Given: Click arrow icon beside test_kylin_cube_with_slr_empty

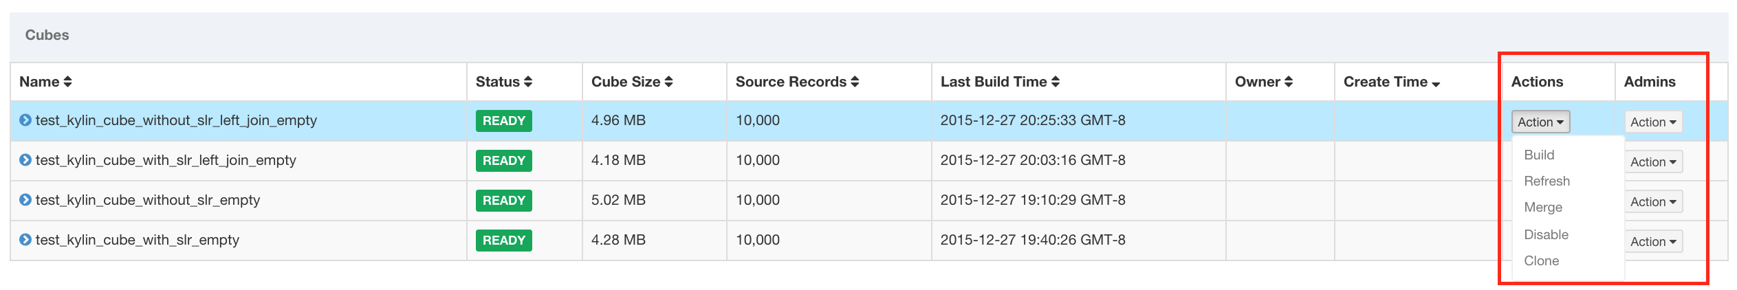Looking at the screenshot, I should point(25,240).
